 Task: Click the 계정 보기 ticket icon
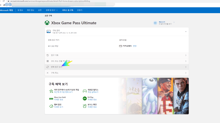155,23
